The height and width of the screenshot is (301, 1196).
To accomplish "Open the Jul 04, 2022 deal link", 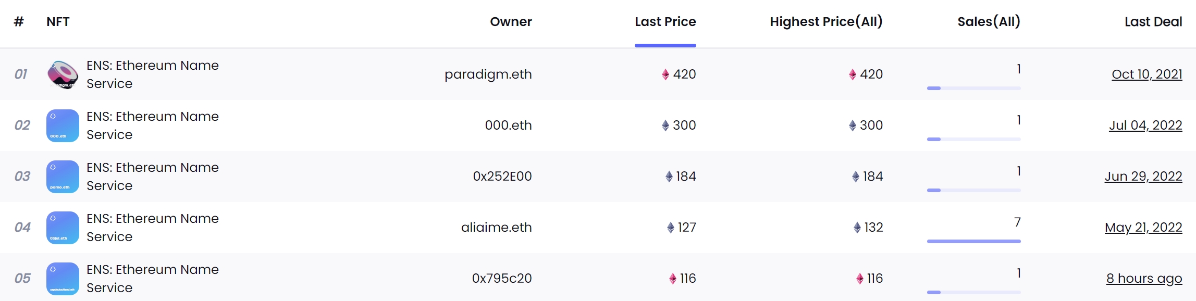I will [1145, 126].
